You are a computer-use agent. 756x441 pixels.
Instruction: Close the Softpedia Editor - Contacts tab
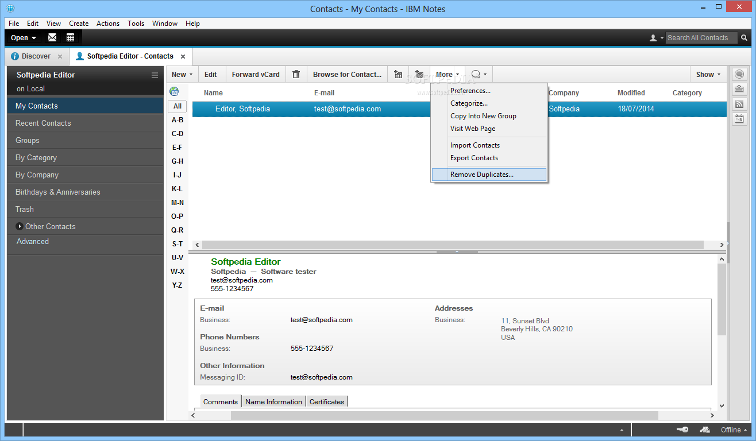[183, 56]
